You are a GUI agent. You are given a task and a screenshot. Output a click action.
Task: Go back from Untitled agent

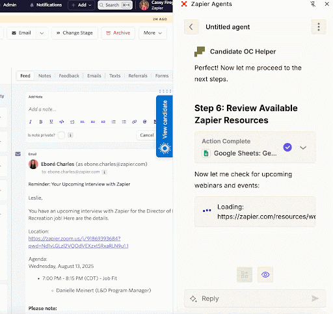(x=191, y=27)
